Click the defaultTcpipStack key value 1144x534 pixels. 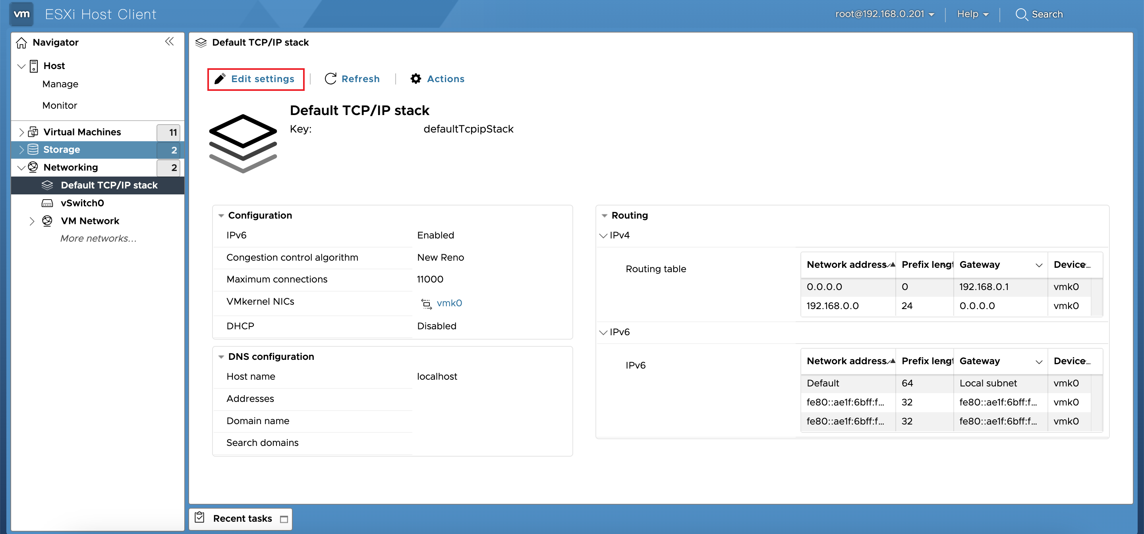469,129
